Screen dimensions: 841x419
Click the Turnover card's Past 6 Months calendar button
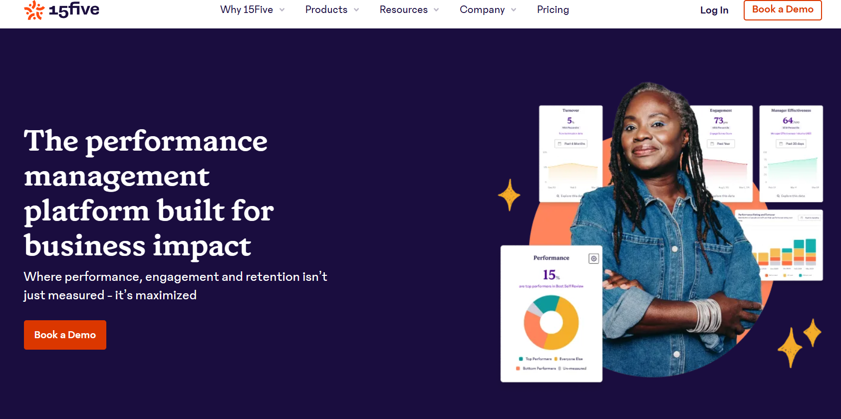point(571,144)
